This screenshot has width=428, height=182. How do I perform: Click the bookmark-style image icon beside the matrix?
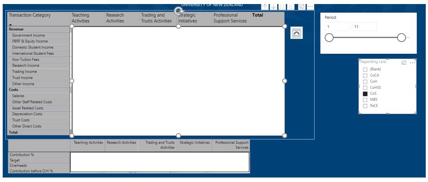(297, 33)
